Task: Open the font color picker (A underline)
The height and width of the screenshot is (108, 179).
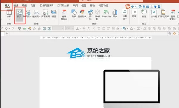Action: (77, 28)
